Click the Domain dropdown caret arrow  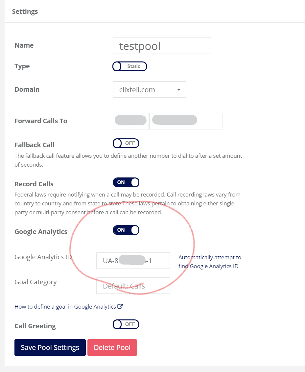point(179,90)
